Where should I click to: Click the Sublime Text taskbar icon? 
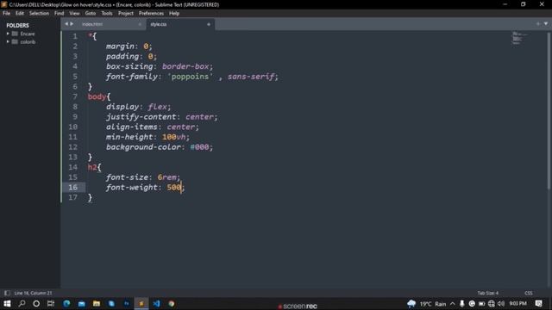coord(141,303)
